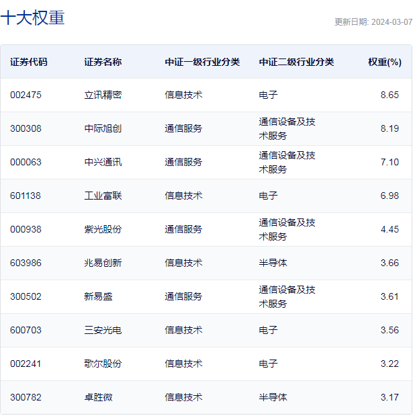Click weight value 3.56
Viewport: 415px width, 420px height.
(x=389, y=330)
